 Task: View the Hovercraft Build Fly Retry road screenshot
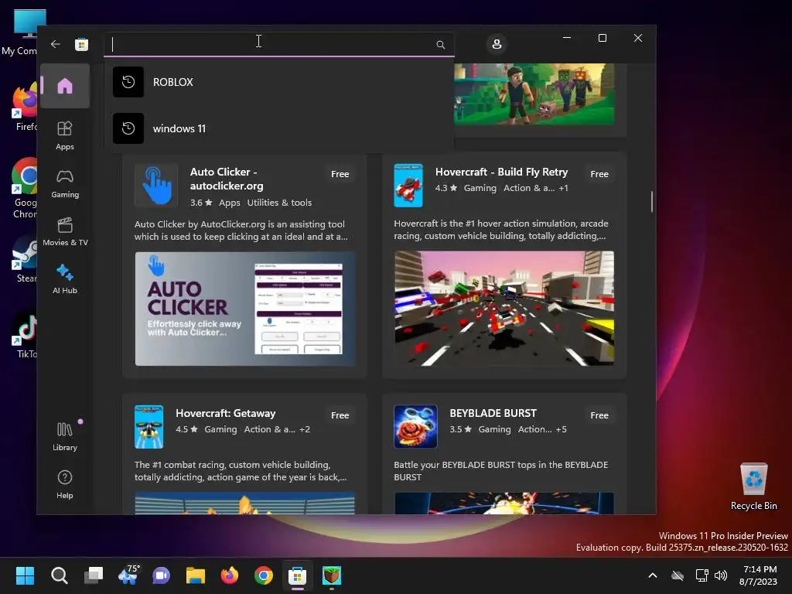click(504, 309)
